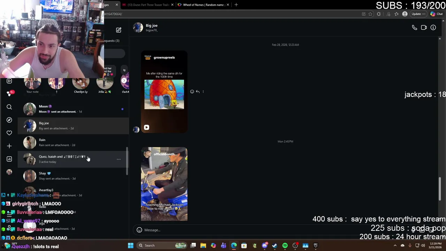
Task: Open Moon conversation
Action: 73,109
